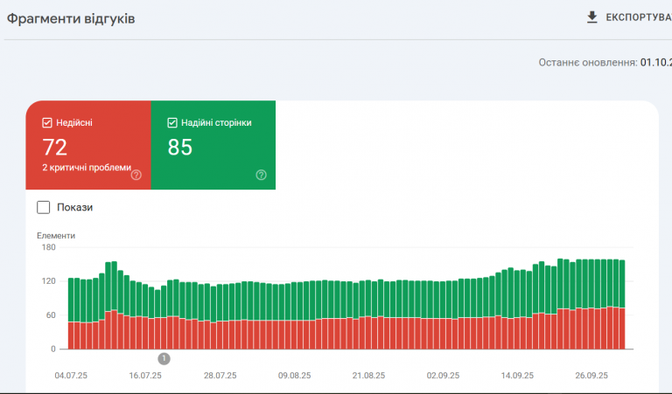Click the 16.07.25 date axis label
This screenshot has height=394, width=672.
145,376
